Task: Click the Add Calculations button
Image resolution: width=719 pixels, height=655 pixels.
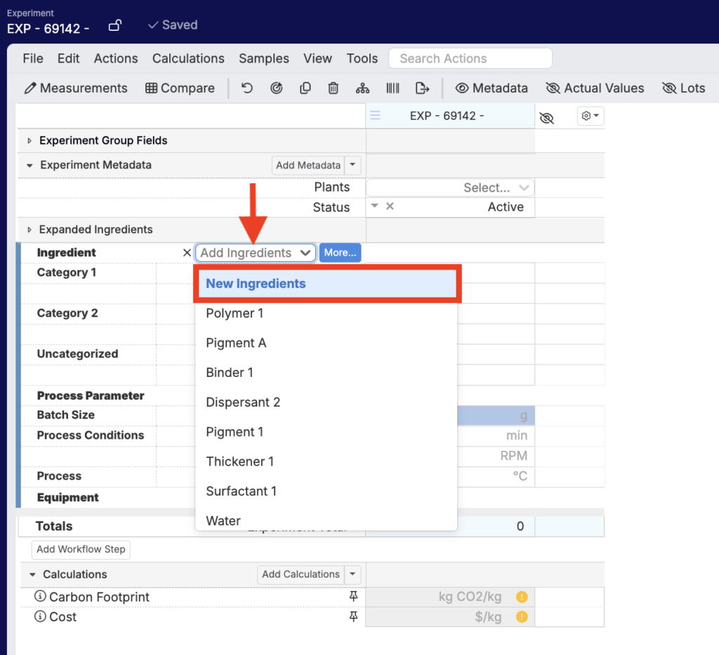Action: (301, 574)
